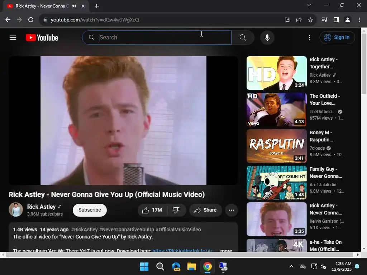Open notifications bell in tray
Screen dimensions: 367x275
357,266
